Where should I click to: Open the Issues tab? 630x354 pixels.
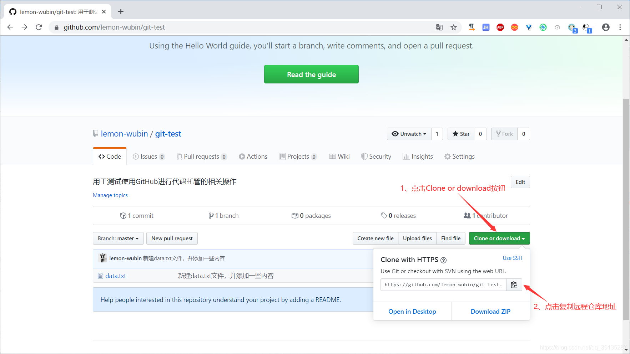(148, 157)
